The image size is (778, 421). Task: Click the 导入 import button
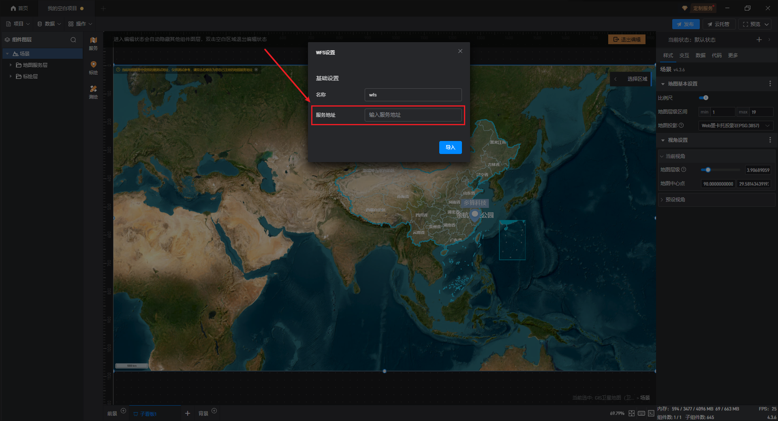tap(450, 147)
